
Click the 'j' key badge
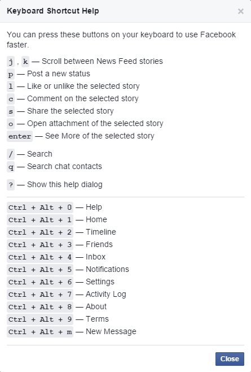pos(11,62)
